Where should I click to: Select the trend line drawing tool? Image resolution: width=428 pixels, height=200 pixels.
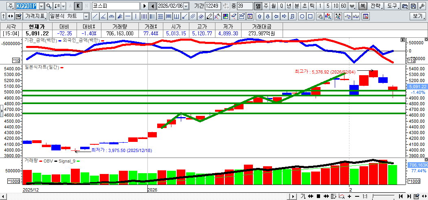click(x=95, y=16)
